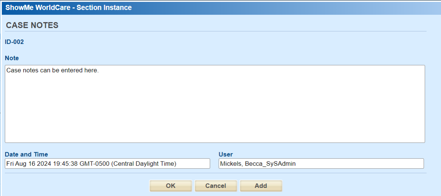Select the Date and Time field
The image size is (441, 196).
pyautogui.click(x=108, y=164)
